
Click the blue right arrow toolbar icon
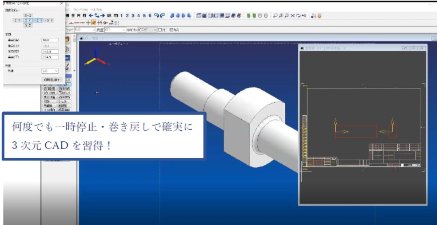click(x=102, y=16)
